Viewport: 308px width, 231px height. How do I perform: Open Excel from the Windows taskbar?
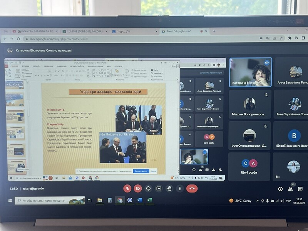coord(149,201)
